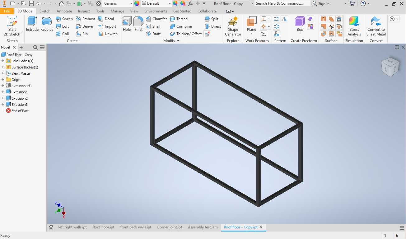Search the Model browser
The height and width of the screenshot is (239, 406).
pos(35,47)
